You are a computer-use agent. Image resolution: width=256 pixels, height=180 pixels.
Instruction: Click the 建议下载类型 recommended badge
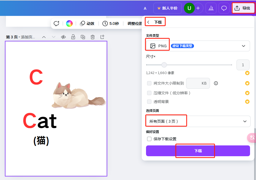pos(182,46)
